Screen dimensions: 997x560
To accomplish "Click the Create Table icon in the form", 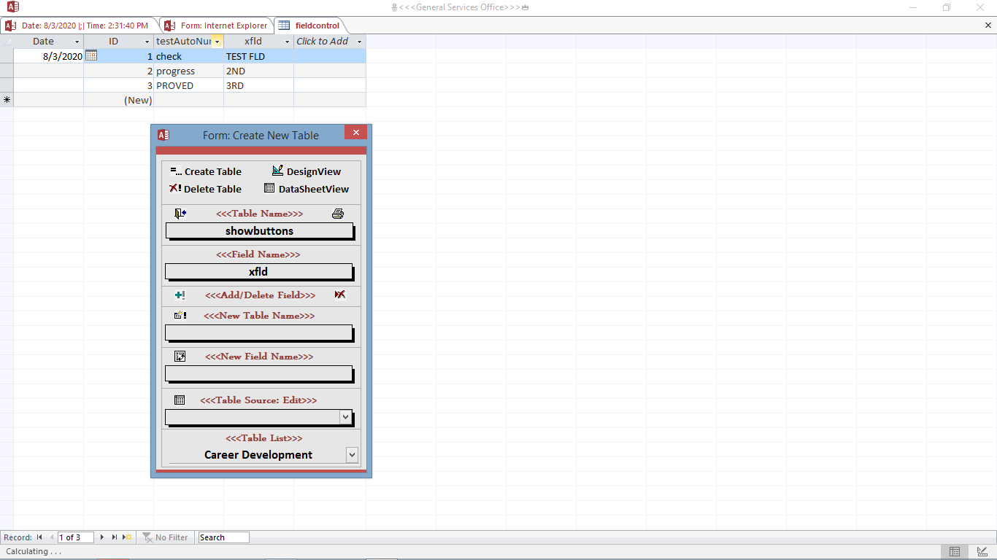I will pos(176,171).
